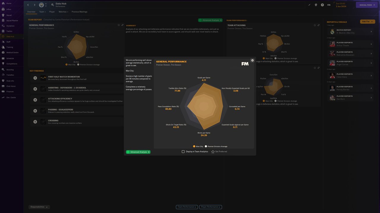Close the General Performance popup
The width and height of the screenshot is (380, 213).
[x=252, y=60]
